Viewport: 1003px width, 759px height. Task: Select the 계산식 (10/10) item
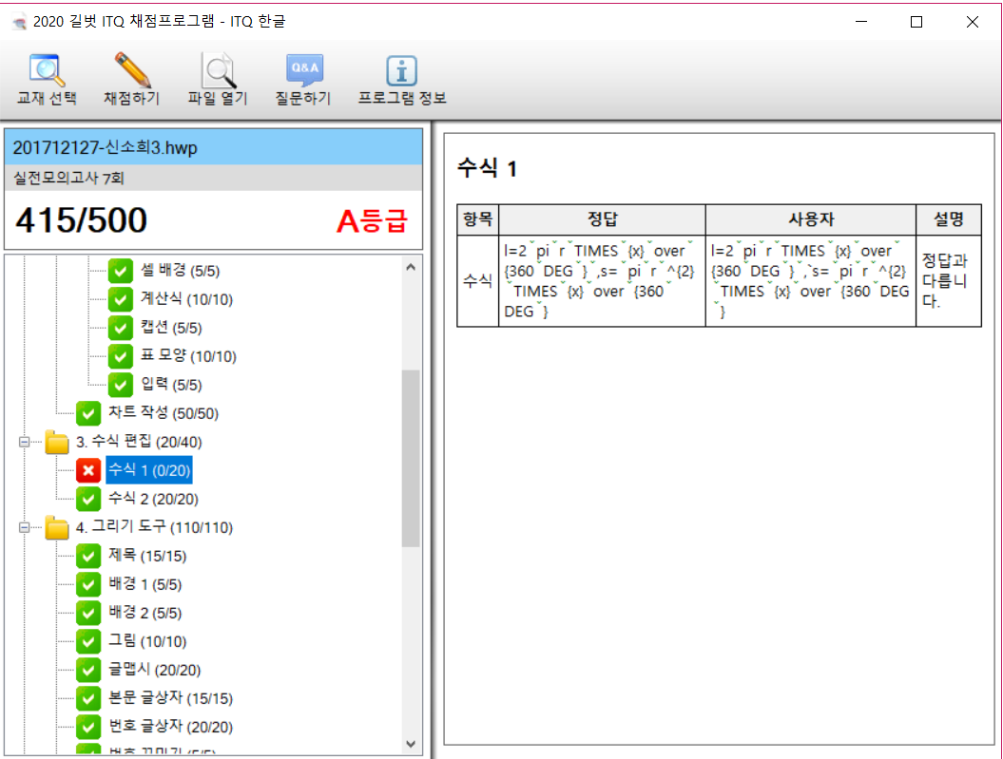click(186, 299)
